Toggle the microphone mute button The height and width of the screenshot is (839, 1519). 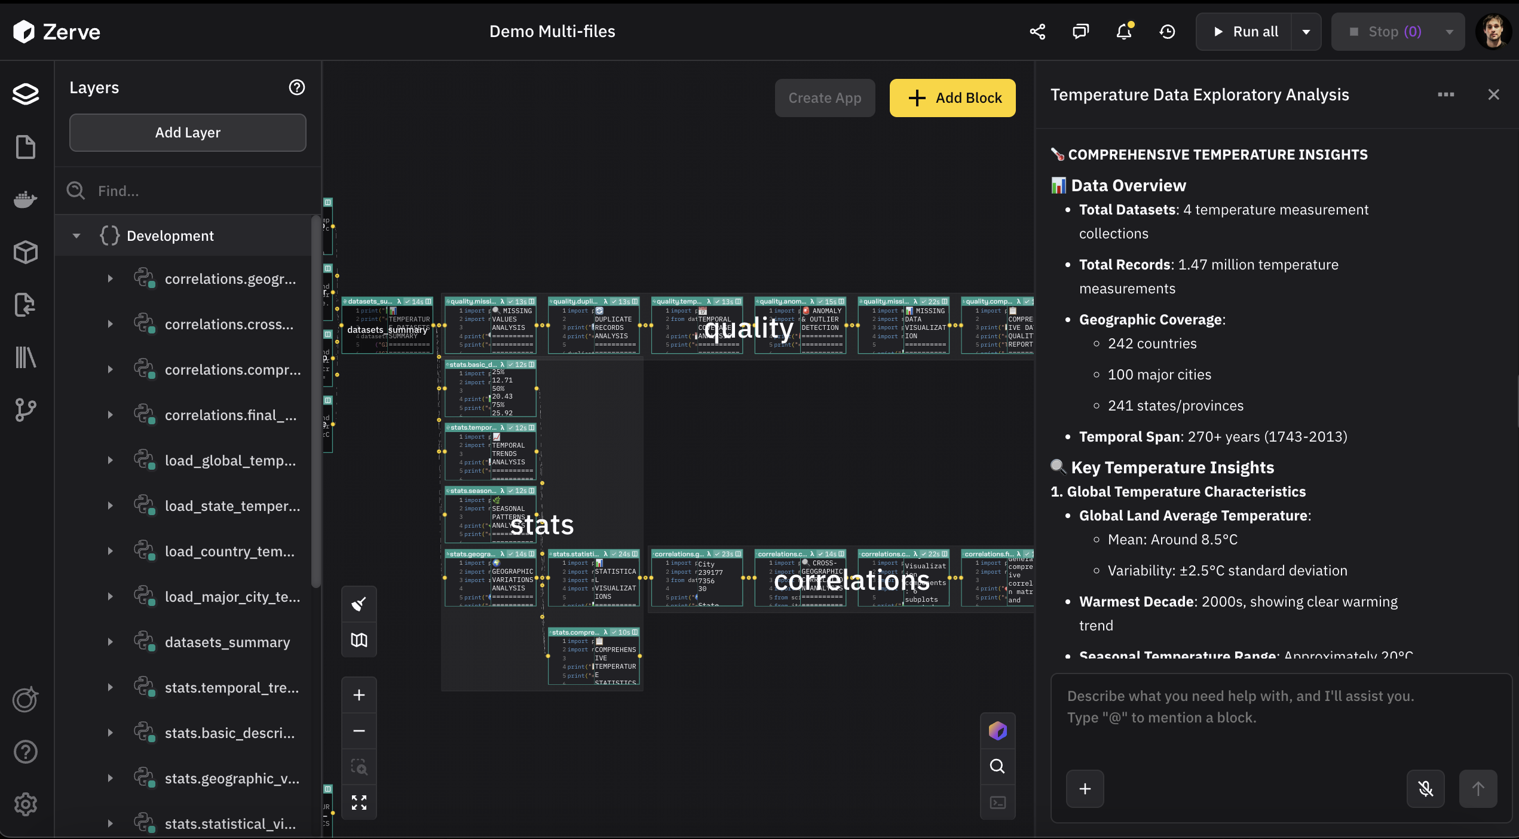1425,789
